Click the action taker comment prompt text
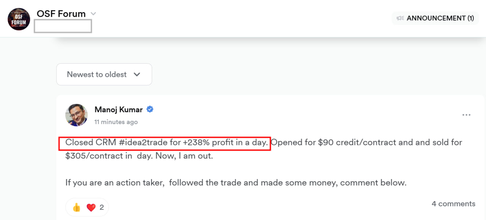Screen dimensions: 486x220 click(236, 183)
